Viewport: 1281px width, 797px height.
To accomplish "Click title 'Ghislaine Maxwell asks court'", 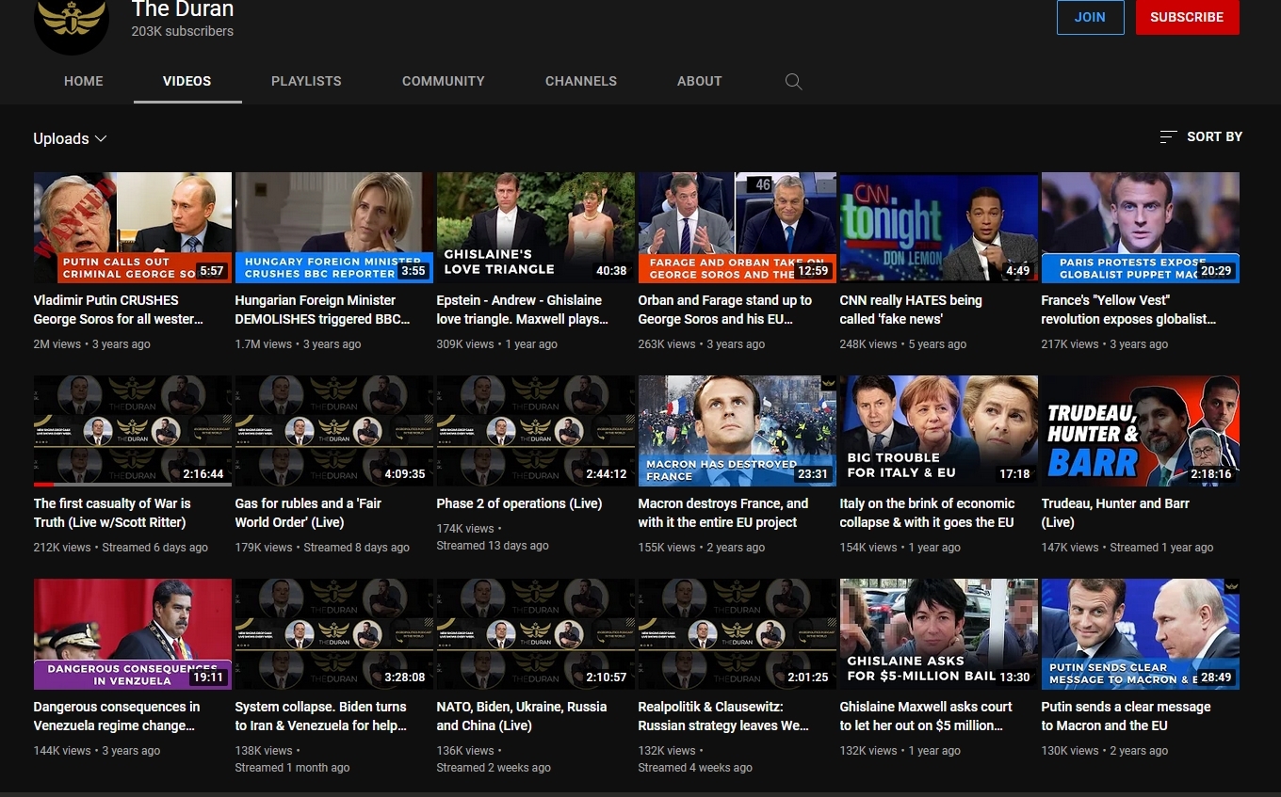I will point(927,716).
